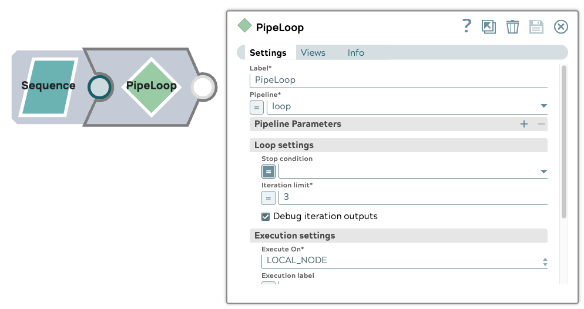Select the Sequence snap on canvas
The image size is (584, 309).
[48, 86]
